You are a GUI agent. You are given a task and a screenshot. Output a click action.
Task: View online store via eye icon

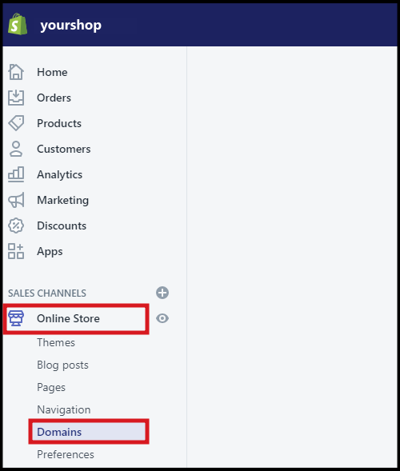(x=162, y=318)
